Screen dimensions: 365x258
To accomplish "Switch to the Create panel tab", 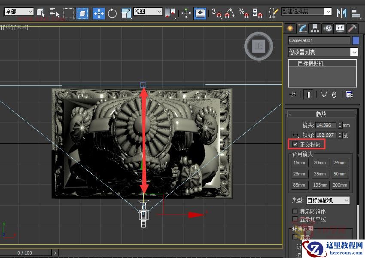I will 291,28.
